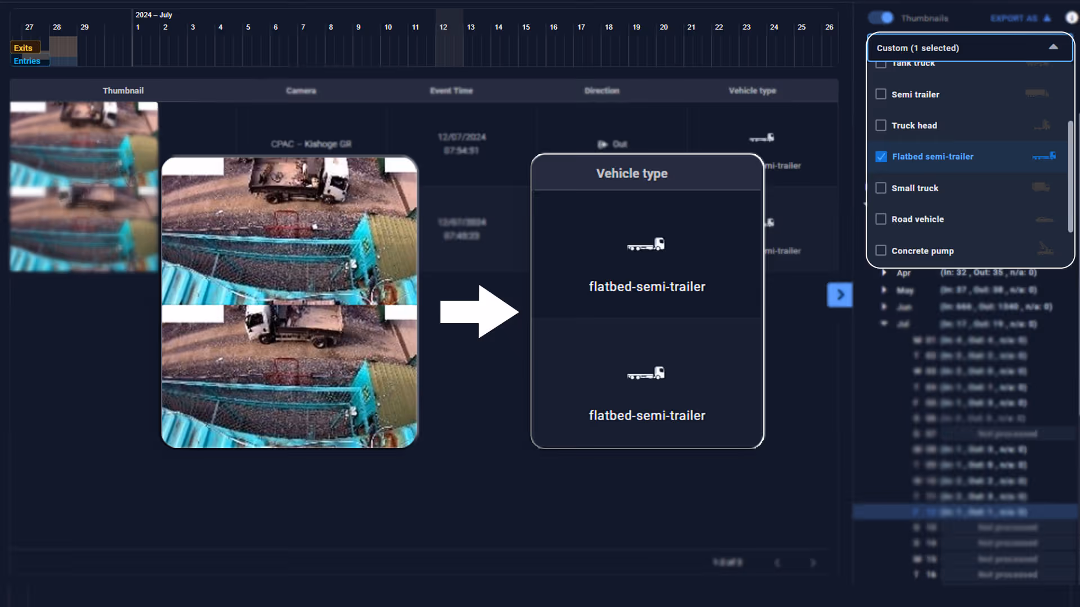Select the Entries timeline label
The height and width of the screenshot is (607, 1080).
pos(27,61)
